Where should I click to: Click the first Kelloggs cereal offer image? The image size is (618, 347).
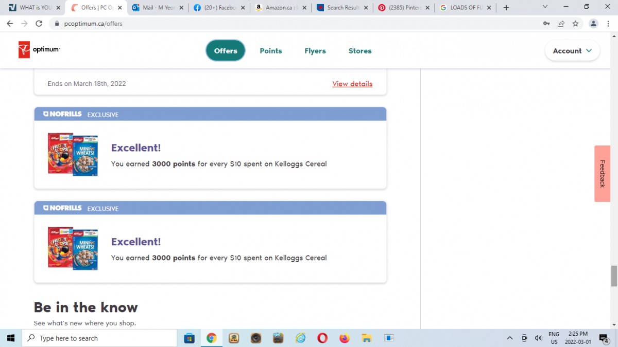(x=73, y=154)
